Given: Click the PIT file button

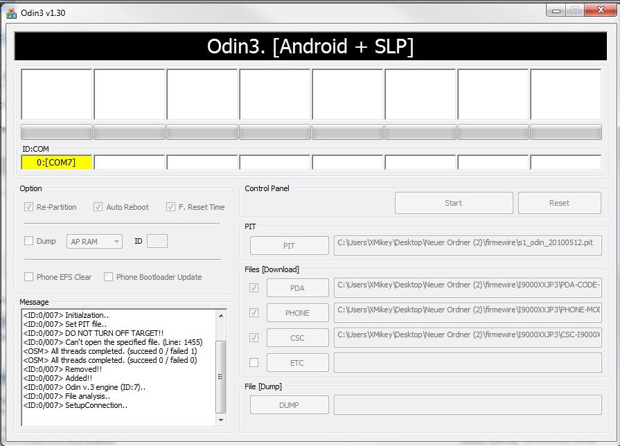Looking at the screenshot, I should 289,246.
